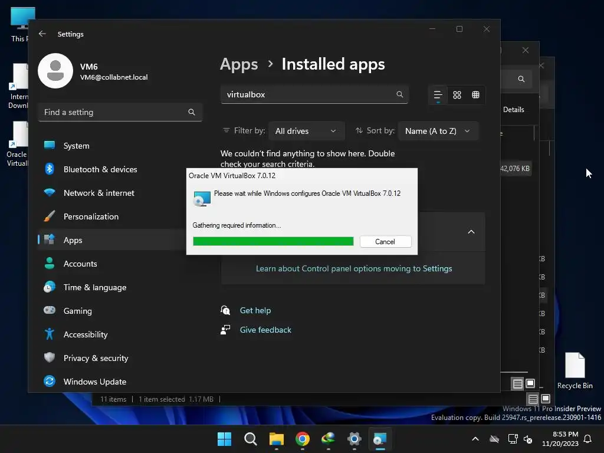Click the Apps breadcrumb heading
This screenshot has width=604, height=453.
[239, 64]
